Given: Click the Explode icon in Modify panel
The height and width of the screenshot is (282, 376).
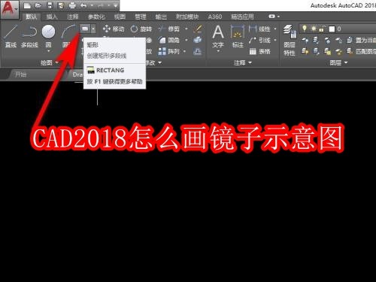Looking at the screenshot, I should [198, 40].
